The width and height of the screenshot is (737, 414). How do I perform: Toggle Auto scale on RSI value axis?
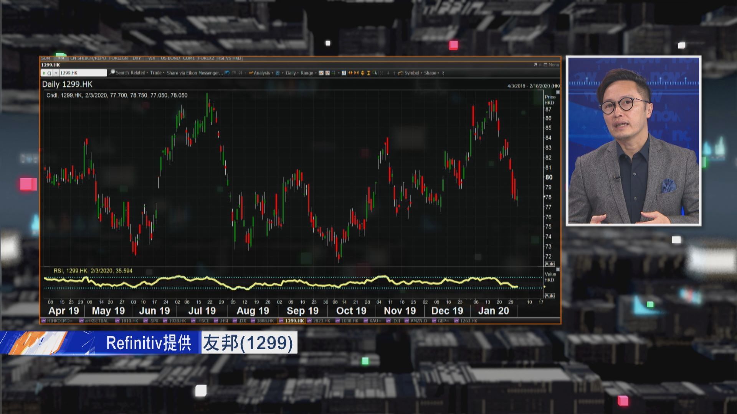tap(549, 296)
